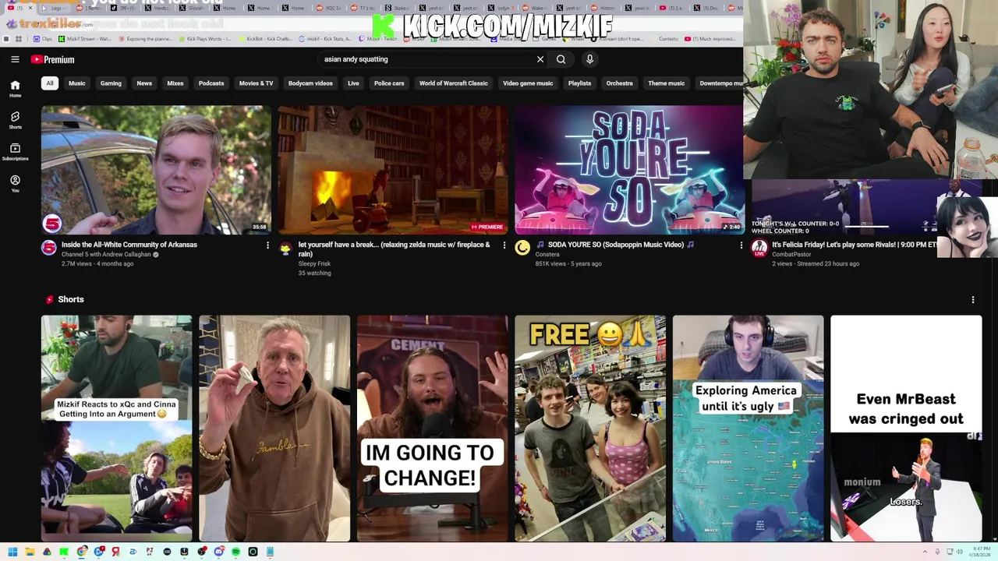Select the Movies & TV filter chip

(x=256, y=83)
